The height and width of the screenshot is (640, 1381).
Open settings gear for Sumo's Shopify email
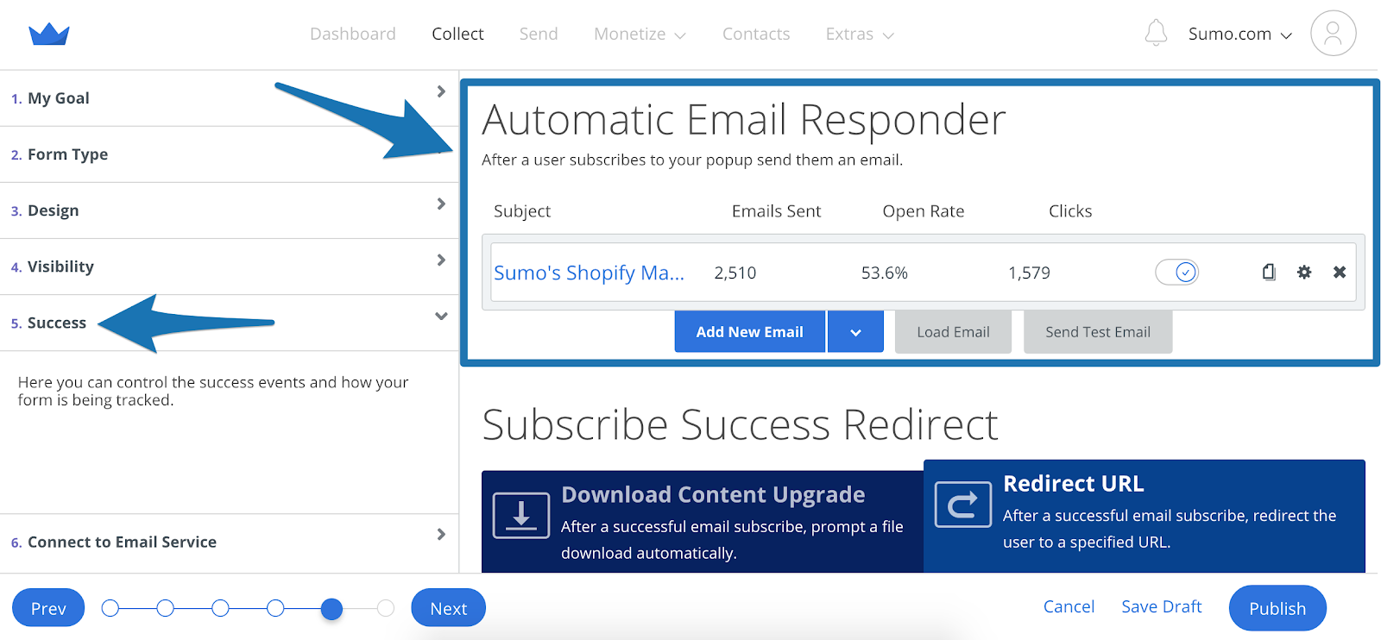click(1304, 273)
